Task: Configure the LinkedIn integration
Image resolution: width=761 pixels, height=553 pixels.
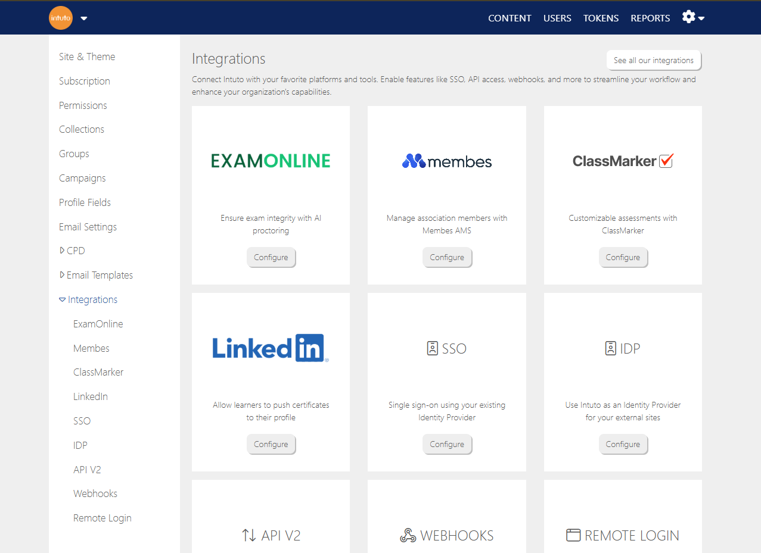Action: pyautogui.click(x=271, y=444)
